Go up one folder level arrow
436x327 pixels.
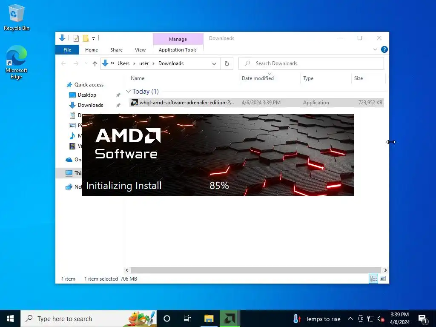[x=95, y=64]
